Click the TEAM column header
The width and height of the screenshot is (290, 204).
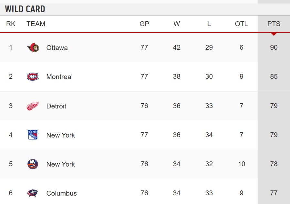pos(36,24)
